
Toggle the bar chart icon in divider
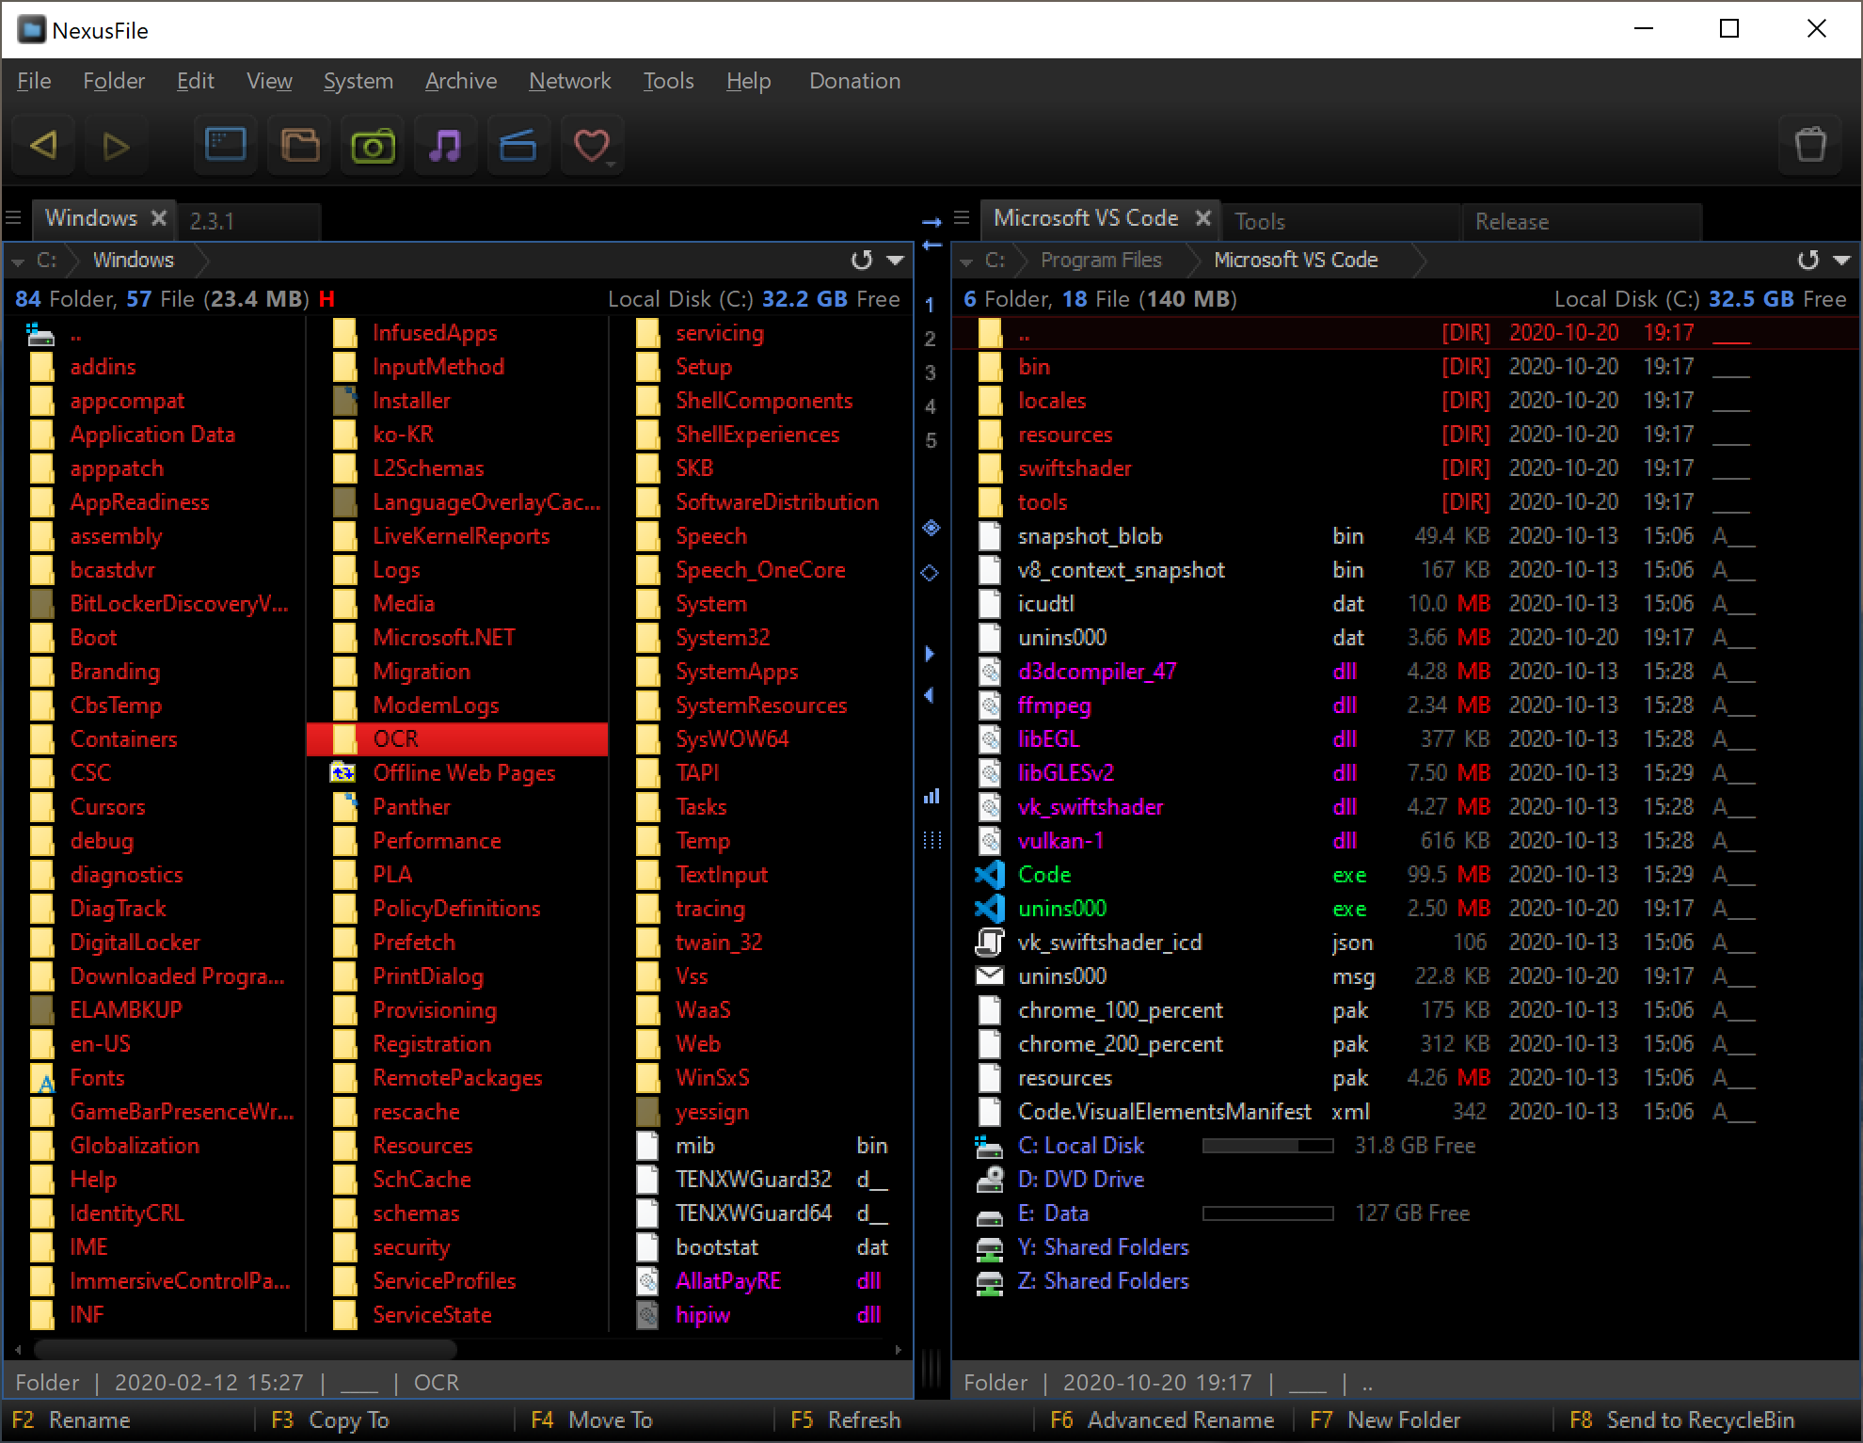[931, 797]
